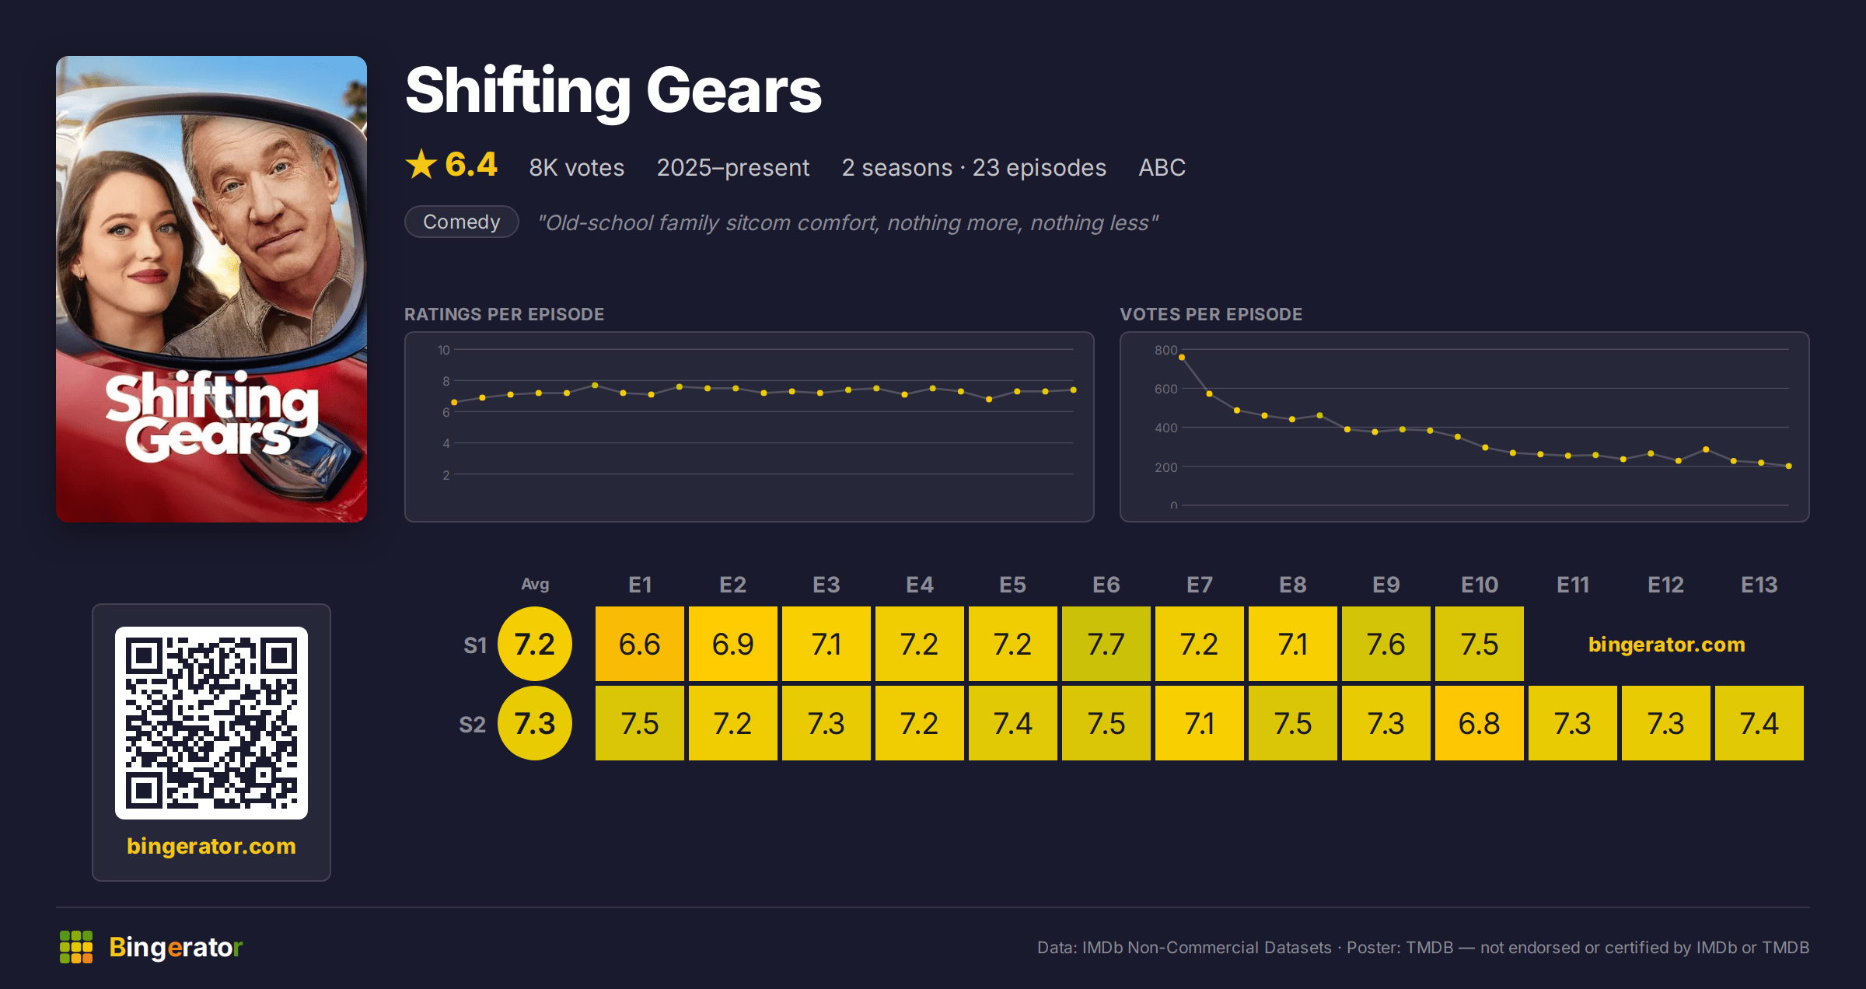Click the Bingerator brand name in footer
The image size is (1866, 989).
176,947
